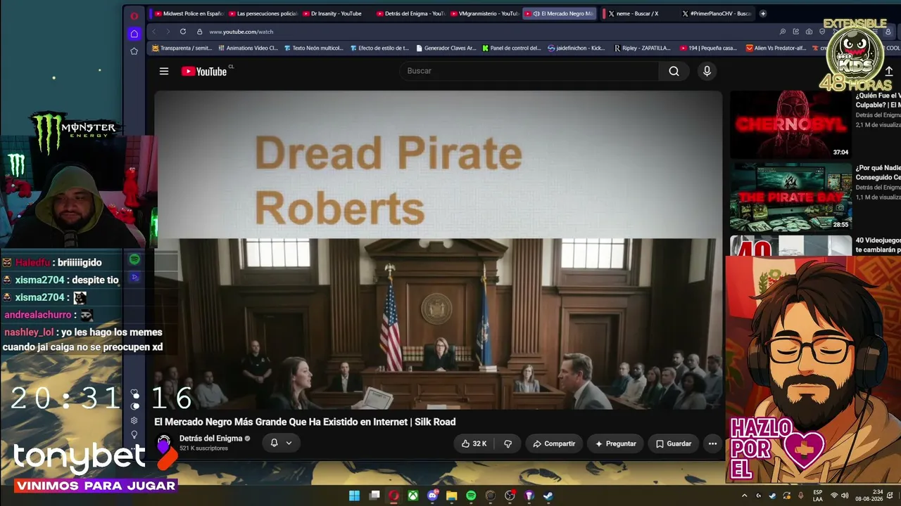Show hidden system tray icons chevron

click(x=745, y=495)
